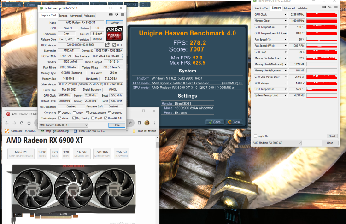The height and width of the screenshot is (224, 346).
Task: Open the http--gpuchan.org bookmark
Action: pyautogui.click(x=55, y=131)
